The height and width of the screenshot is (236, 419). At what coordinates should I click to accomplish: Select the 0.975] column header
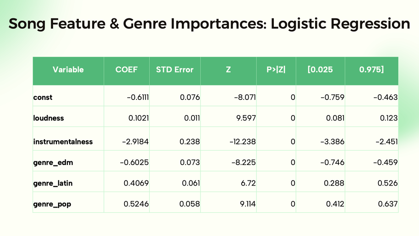[x=371, y=70]
